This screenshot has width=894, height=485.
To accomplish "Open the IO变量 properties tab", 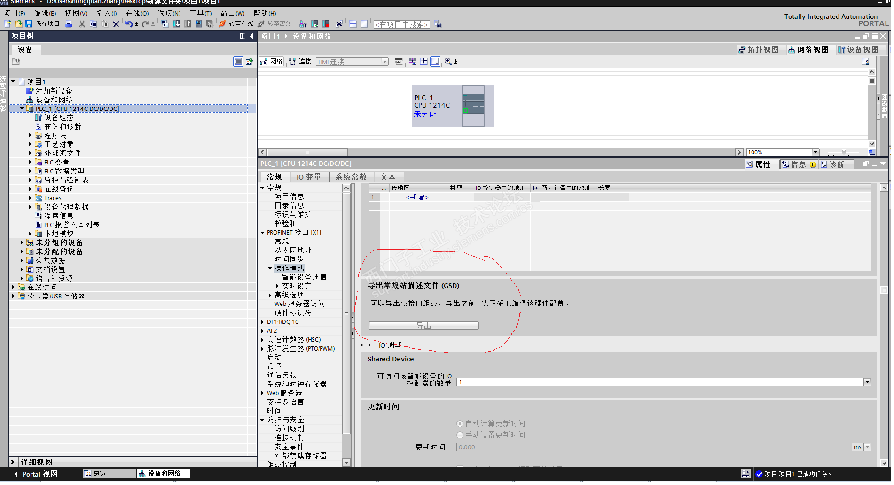I will coord(309,178).
